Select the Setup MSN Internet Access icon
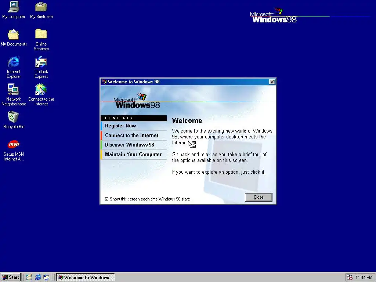The image size is (376, 282). click(14, 150)
